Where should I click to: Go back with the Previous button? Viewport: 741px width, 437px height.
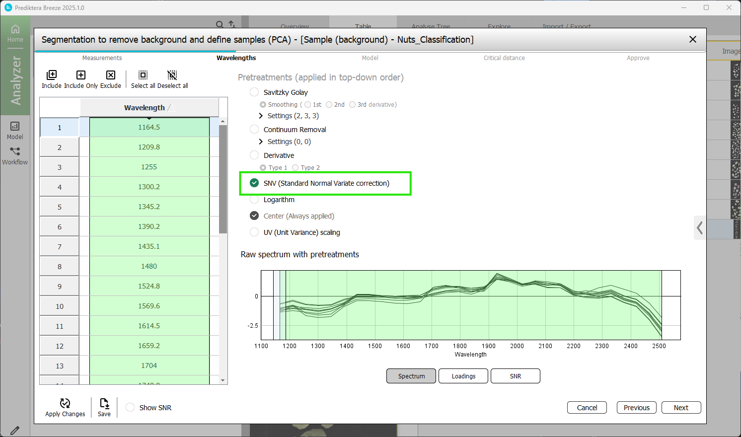pyautogui.click(x=636, y=408)
